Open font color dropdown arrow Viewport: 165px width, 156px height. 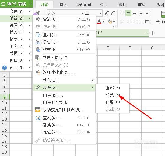coord(104,22)
